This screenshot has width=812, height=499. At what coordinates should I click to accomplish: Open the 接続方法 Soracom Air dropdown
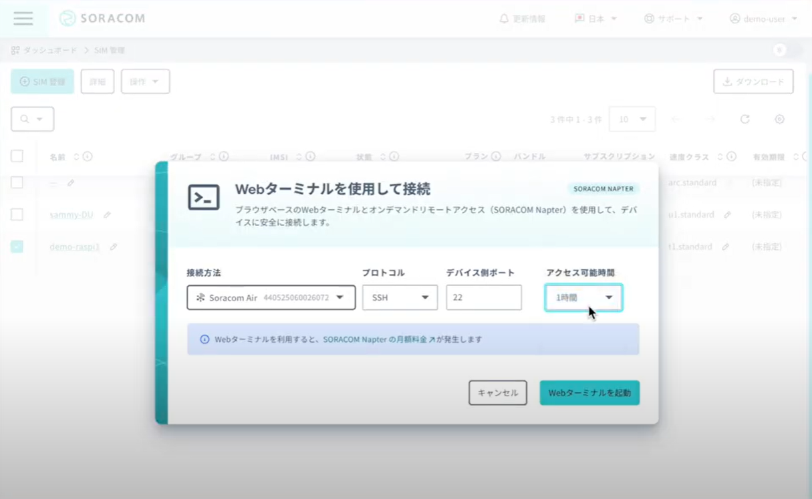(x=271, y=297)
